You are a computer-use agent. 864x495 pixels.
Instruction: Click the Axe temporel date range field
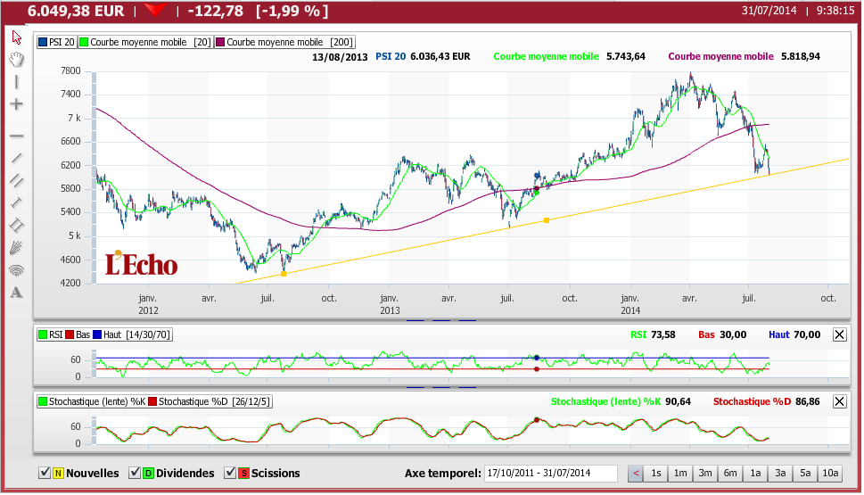550,473
